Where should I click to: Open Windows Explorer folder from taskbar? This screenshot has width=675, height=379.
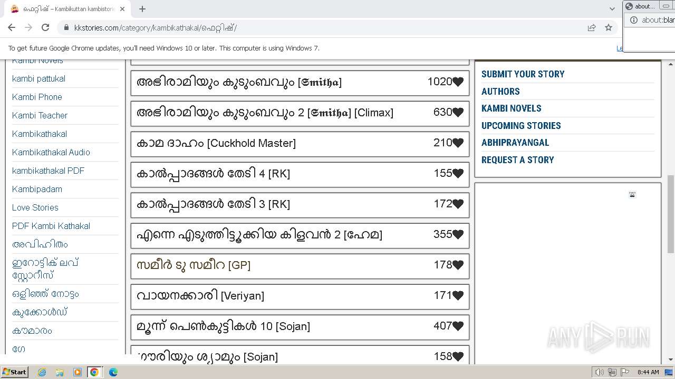60,372
